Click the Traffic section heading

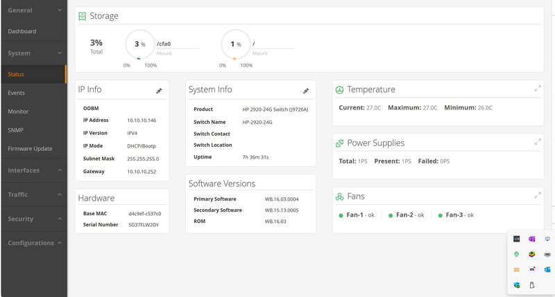pos(18,195)
